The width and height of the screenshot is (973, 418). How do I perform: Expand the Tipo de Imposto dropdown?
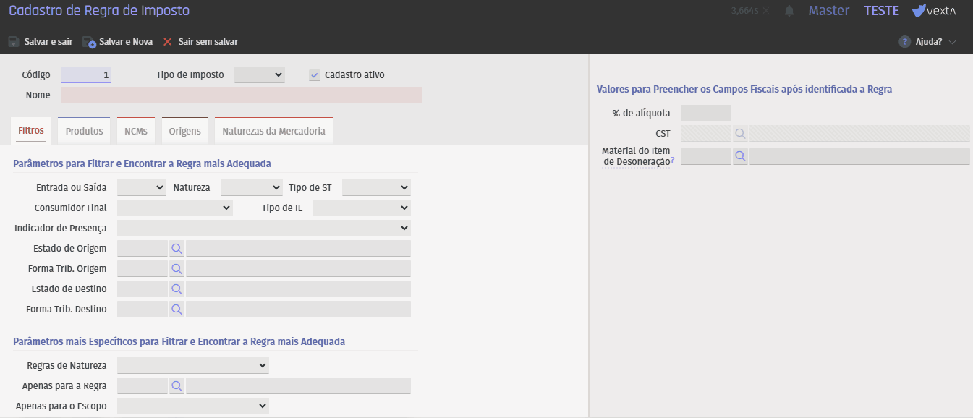tap(260, 75)
